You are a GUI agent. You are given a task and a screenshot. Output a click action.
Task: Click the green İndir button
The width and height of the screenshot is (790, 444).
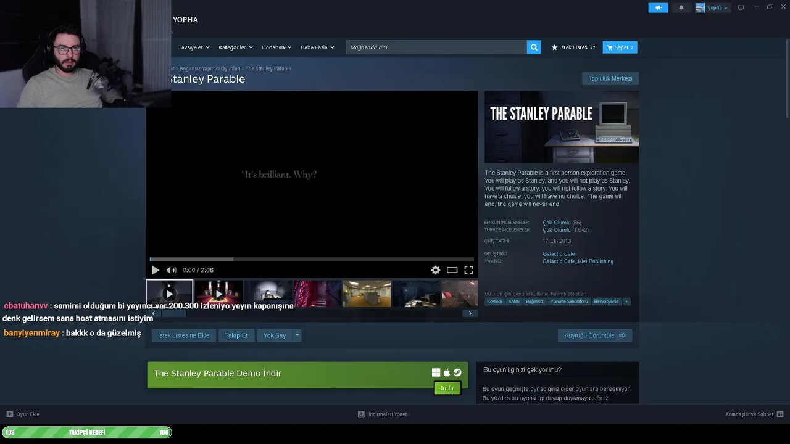coord(447,388)
